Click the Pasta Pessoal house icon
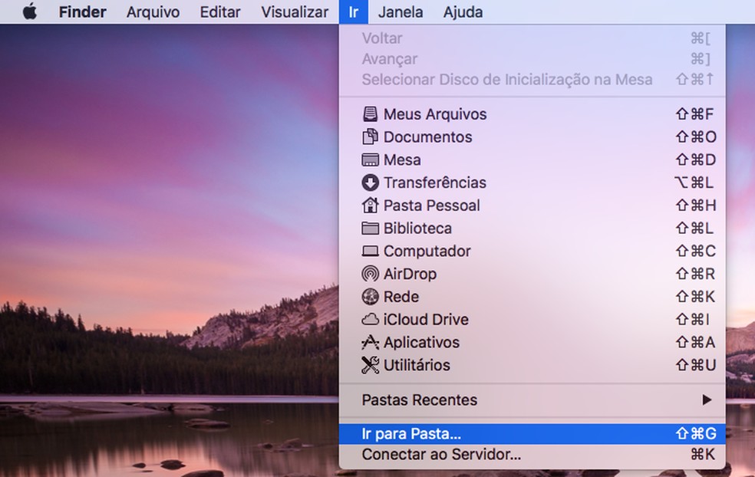The image size is (755, 477). click(370, 205)
